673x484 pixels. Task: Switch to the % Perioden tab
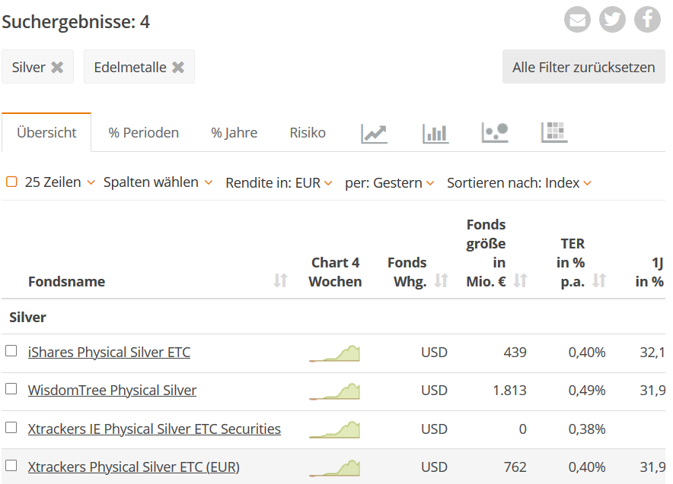(143, 133)
